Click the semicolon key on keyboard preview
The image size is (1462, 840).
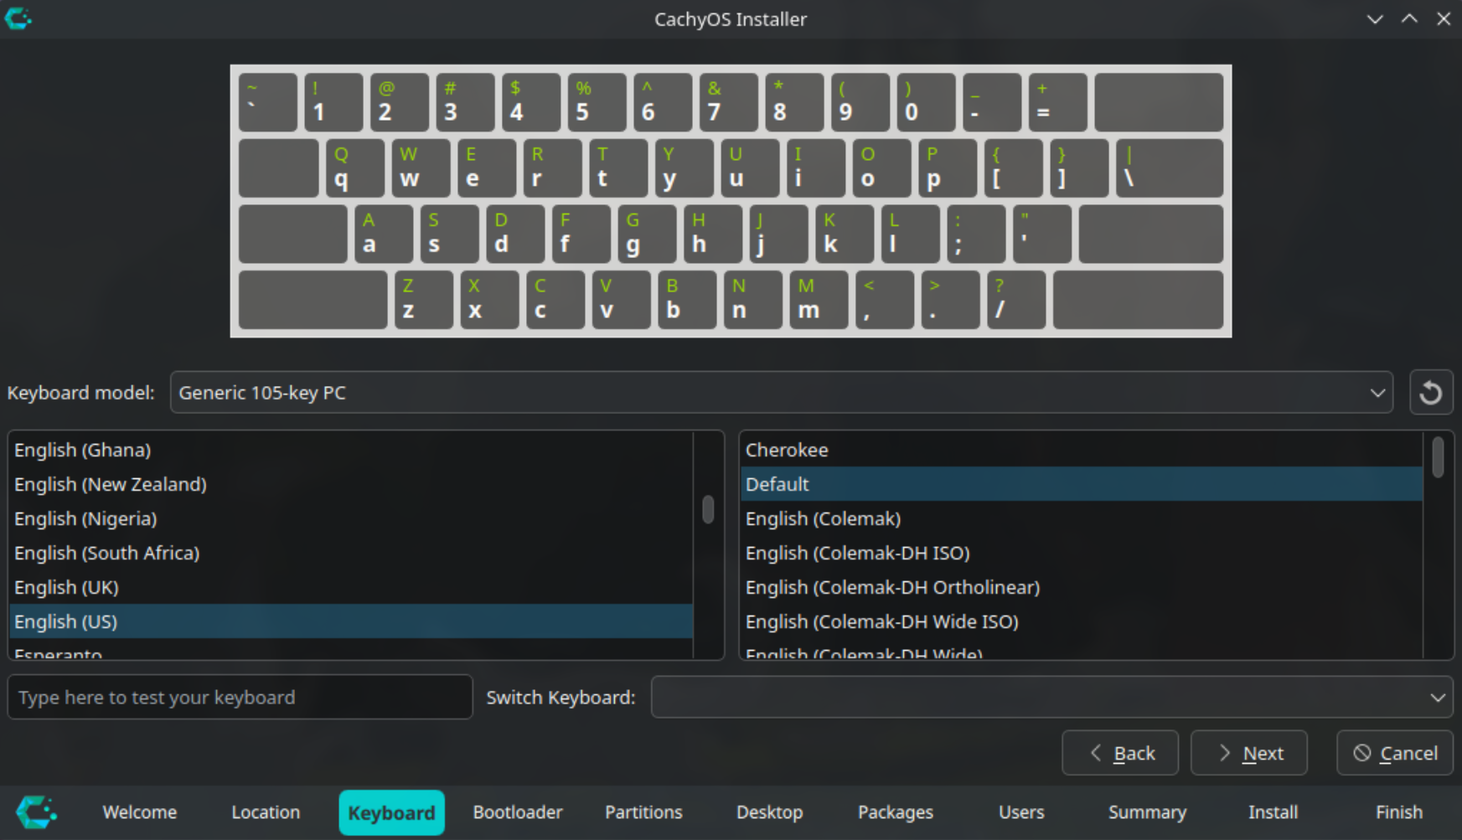tap(977, 234)
